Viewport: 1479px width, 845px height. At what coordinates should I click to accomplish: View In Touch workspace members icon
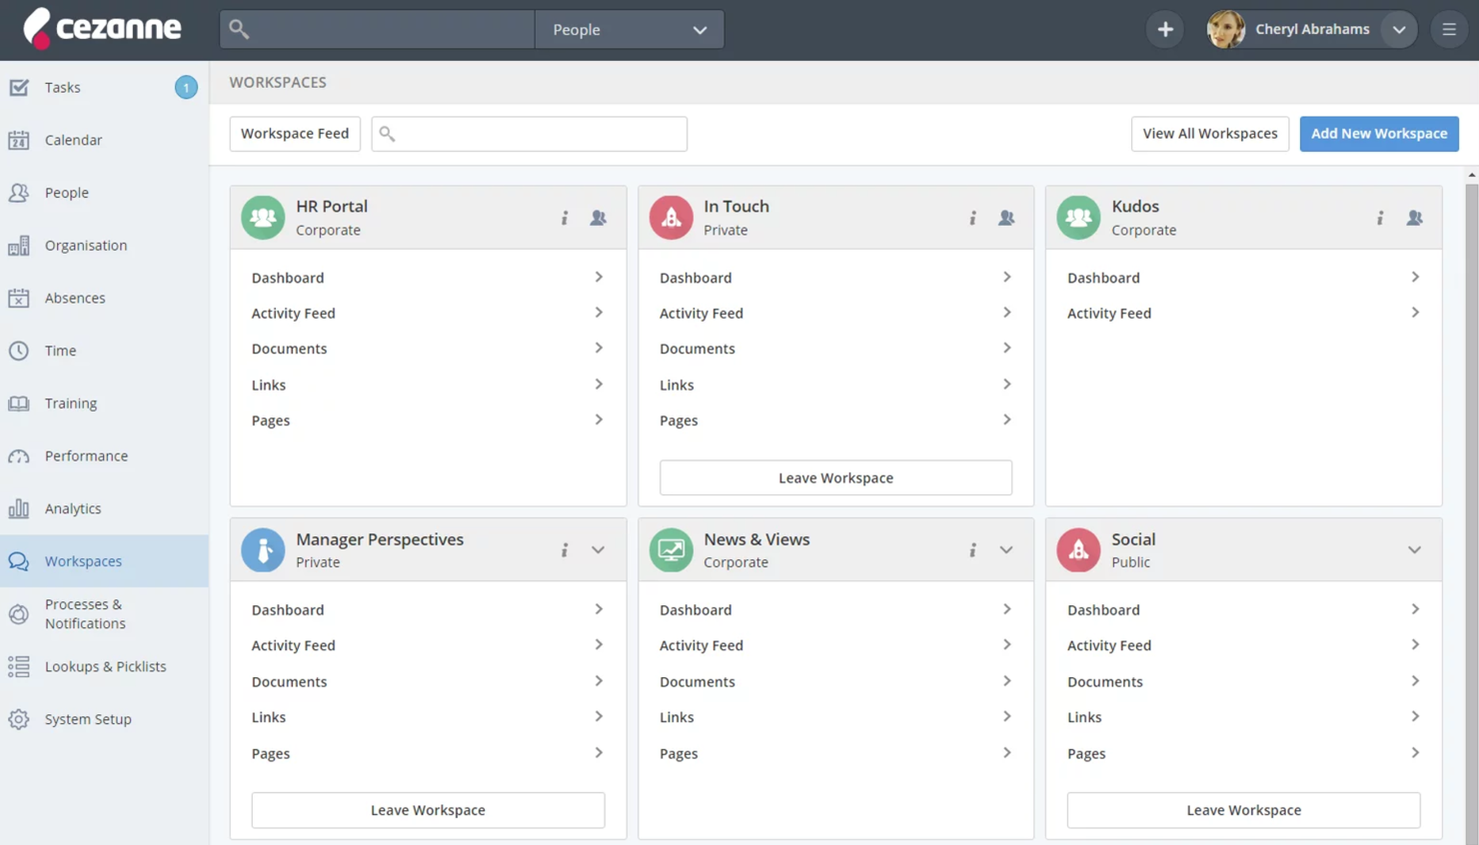click(x=1006, y=218)
